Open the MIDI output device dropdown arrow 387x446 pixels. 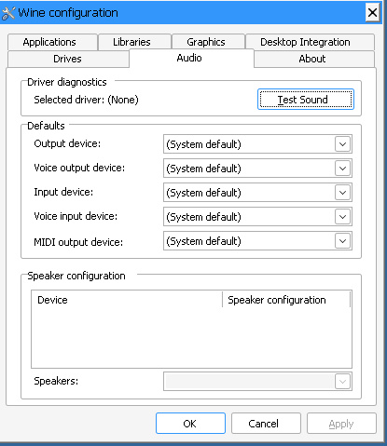coord(342,241)
